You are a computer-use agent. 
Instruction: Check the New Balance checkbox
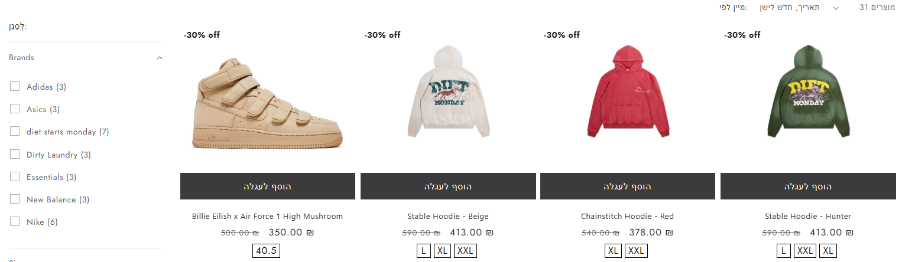coord(15,199)
